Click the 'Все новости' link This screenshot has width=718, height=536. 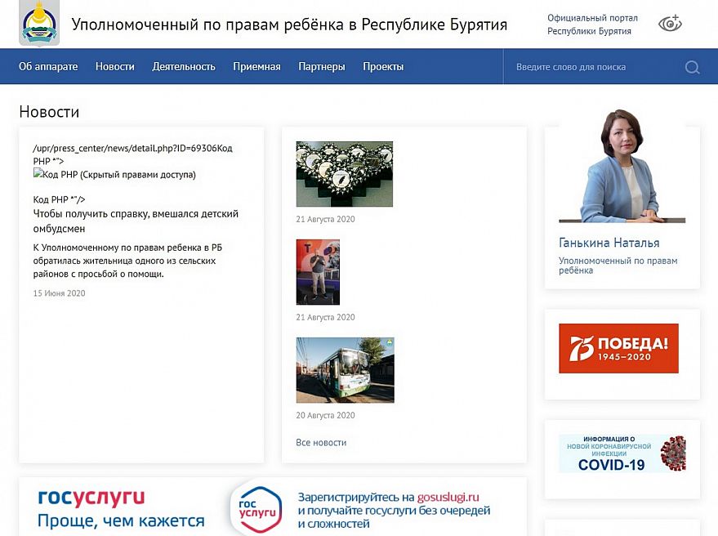coord(321,442)
